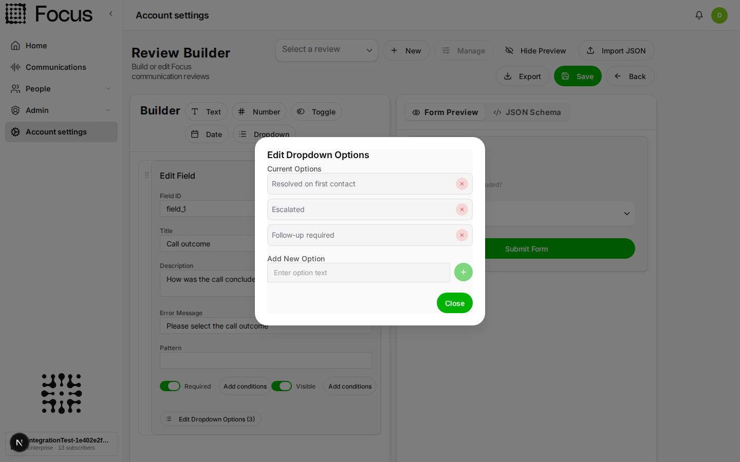This screenshot has width=740, height=462.
Task: Remove the 'Resolved on first contact' option
Action: pyautogui.click(x=462, y=184)
